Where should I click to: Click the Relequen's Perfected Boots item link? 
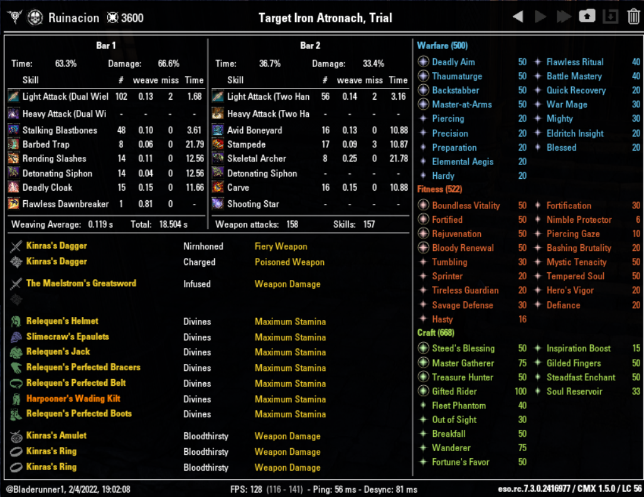tap(79, 414)
